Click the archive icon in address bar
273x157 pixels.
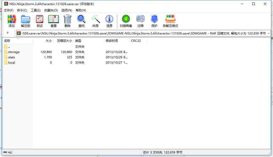pyautogui.click(x=19, y=33)
